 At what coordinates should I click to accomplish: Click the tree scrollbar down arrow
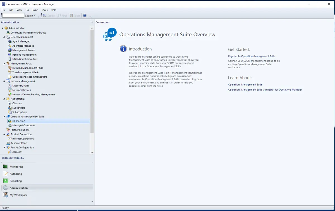(x=92, y=152)
